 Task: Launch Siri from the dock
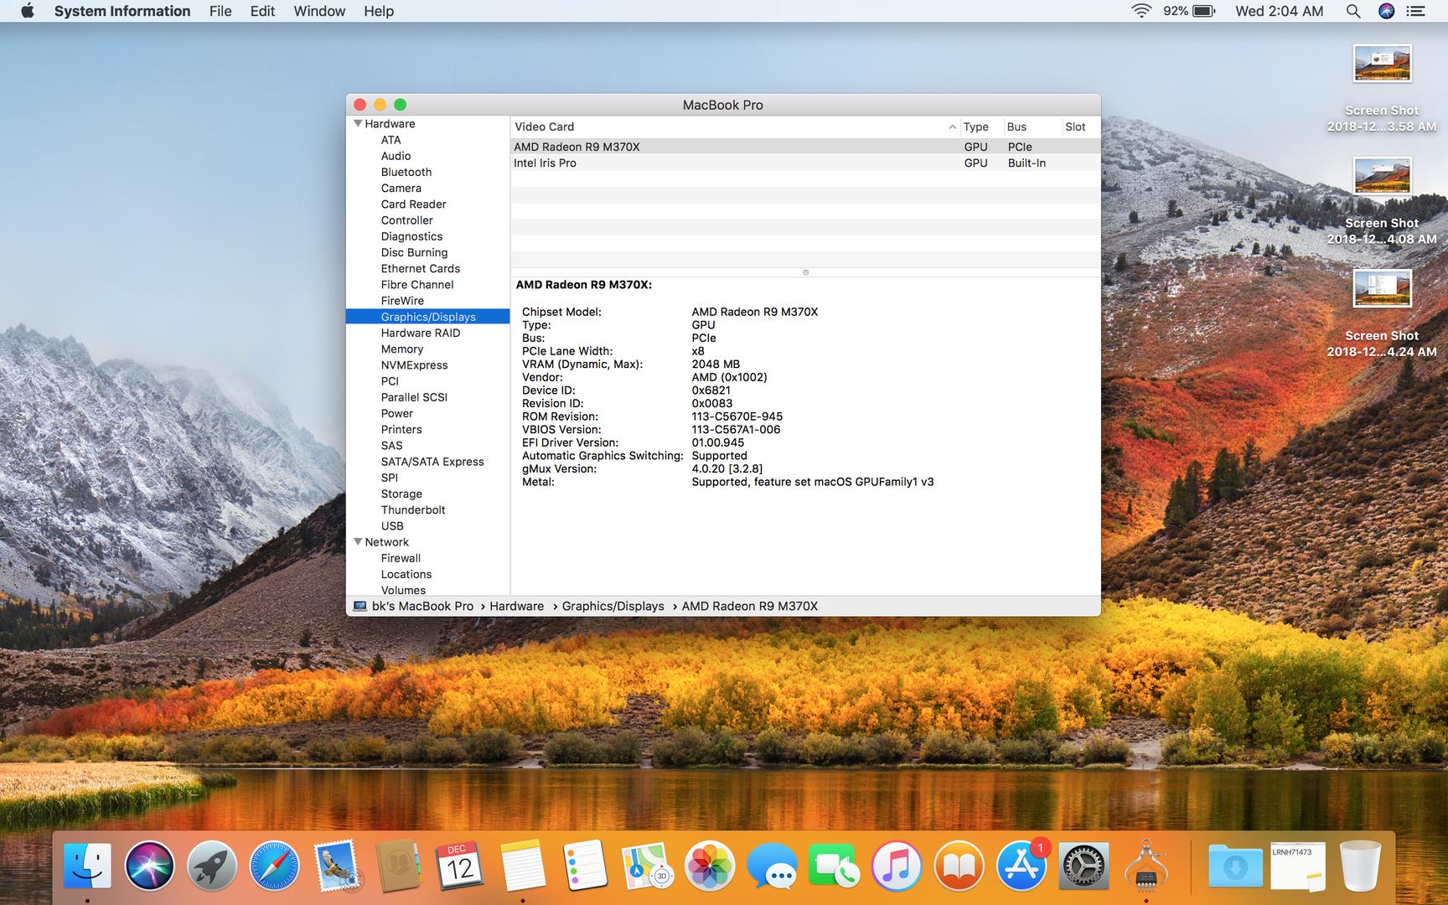(x=149, y=866)
